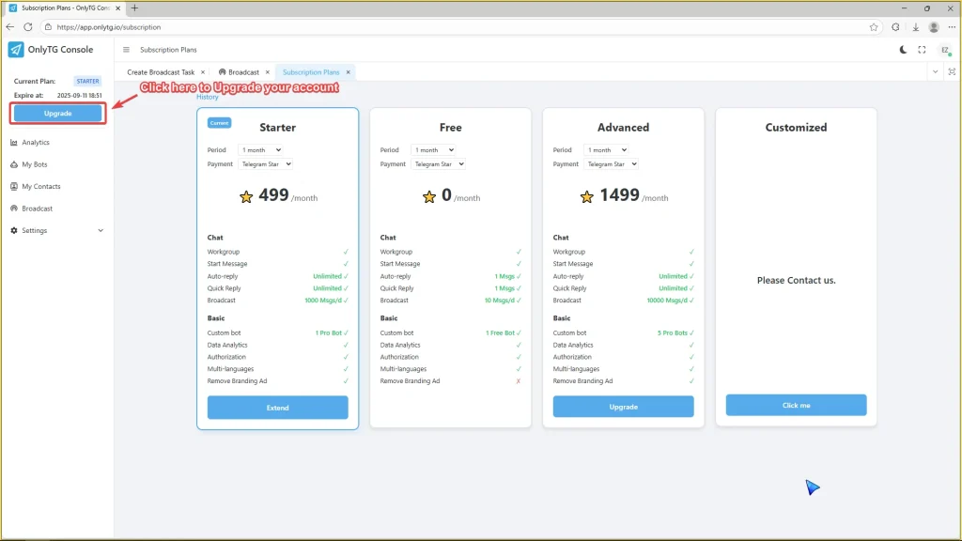Open My Contacts from the sidebar
Viewport: 962px width, 541px height.
41,187
